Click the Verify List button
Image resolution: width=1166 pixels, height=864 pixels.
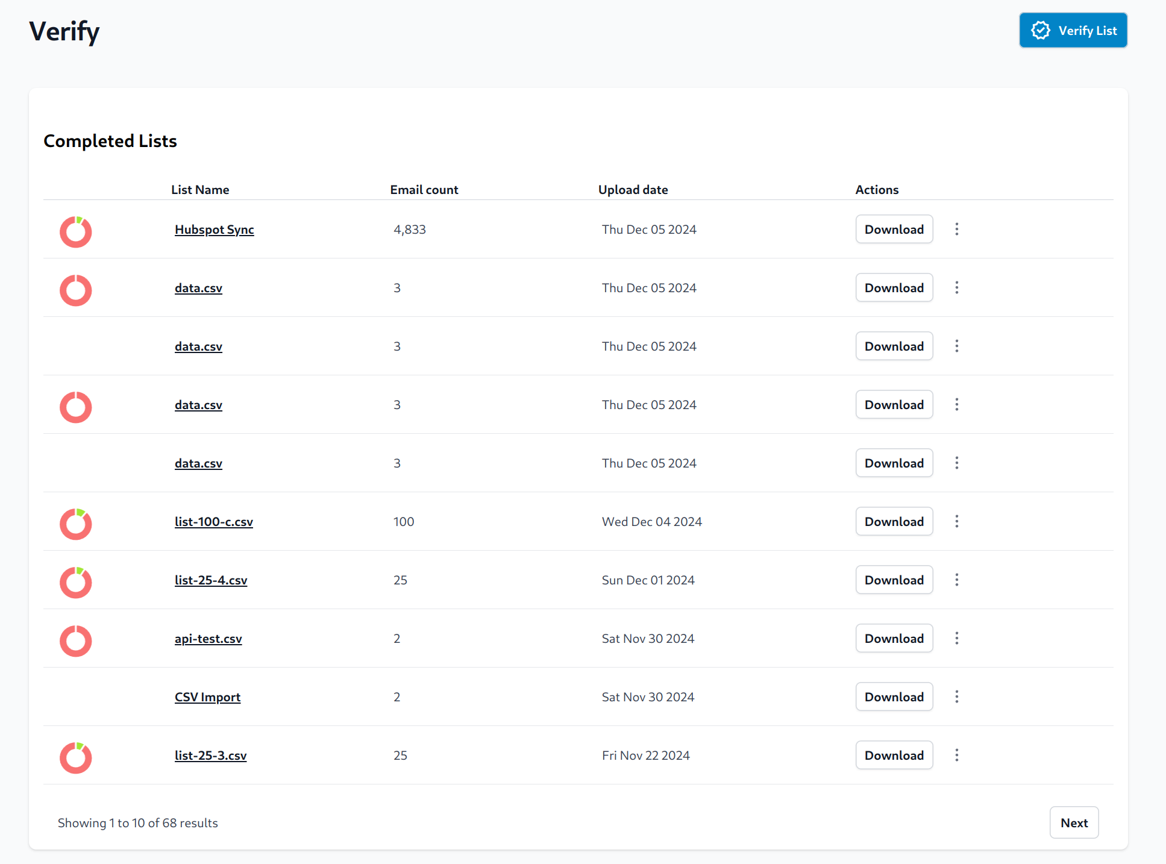click(1073, 30)
